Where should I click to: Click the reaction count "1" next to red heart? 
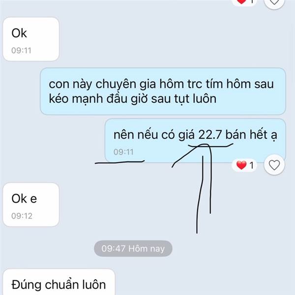tap(252, 165)
